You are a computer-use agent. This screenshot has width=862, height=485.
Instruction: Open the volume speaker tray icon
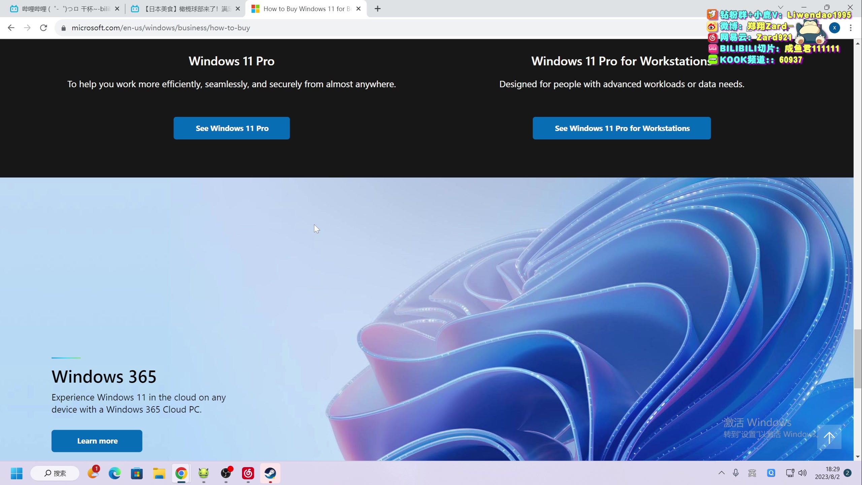tap(802, 473)
